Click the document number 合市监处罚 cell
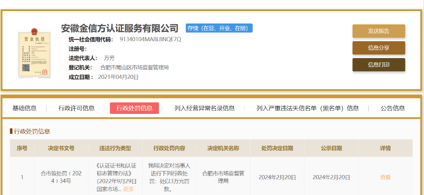The image size is (424, 195). click(x=61, y=177)
